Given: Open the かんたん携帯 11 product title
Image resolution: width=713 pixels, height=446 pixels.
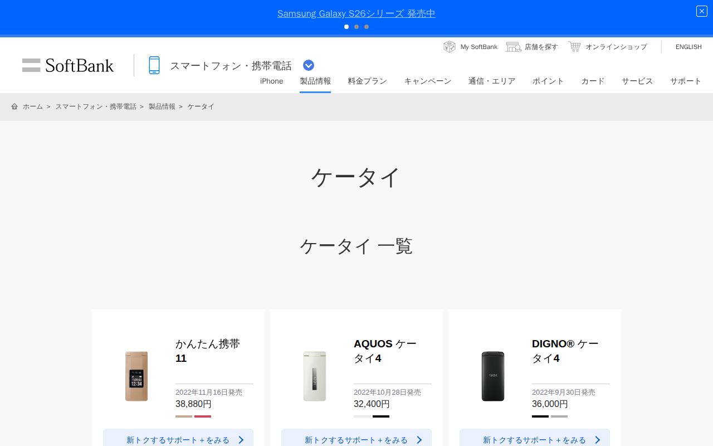Looking at the screenshot, I should coord(208,351).
